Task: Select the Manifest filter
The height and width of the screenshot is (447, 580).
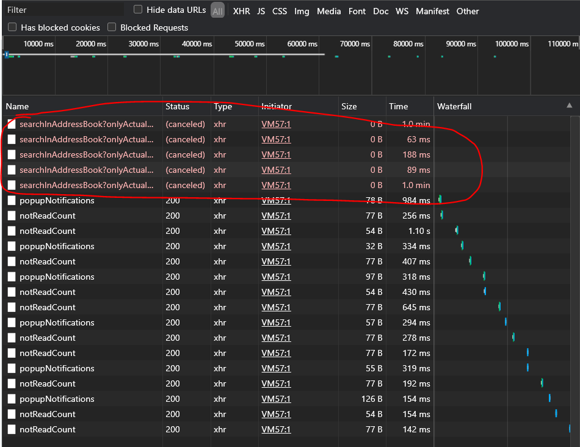Action: click(432, 11)
